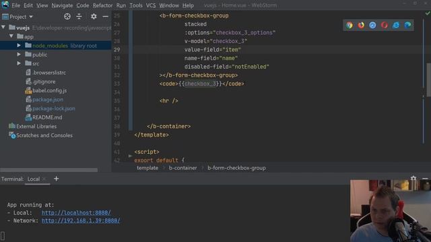Click the WebStorm application logo icon
The height and width of the screenshot is (242, 431).
click(5, 5)
